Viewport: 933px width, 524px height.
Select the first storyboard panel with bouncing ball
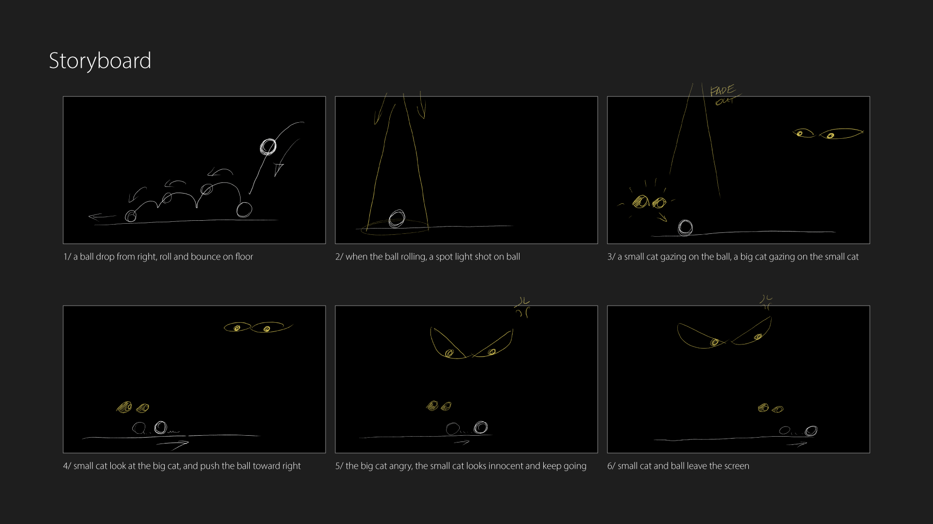point(194,170)
